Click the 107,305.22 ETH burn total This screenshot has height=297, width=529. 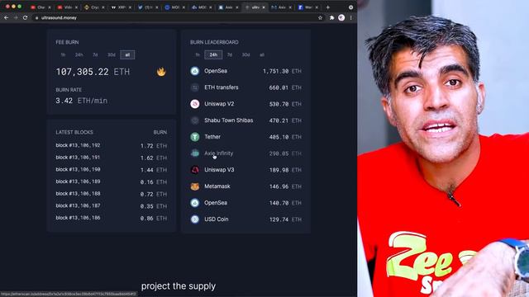[93, 72]
